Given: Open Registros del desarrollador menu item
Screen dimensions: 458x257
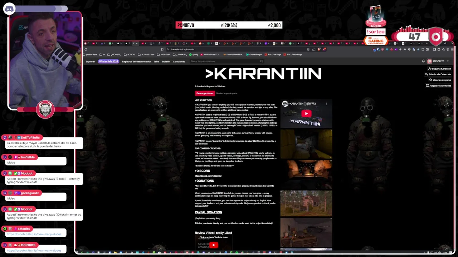Looking at the screenshot, I should point(136,61).
